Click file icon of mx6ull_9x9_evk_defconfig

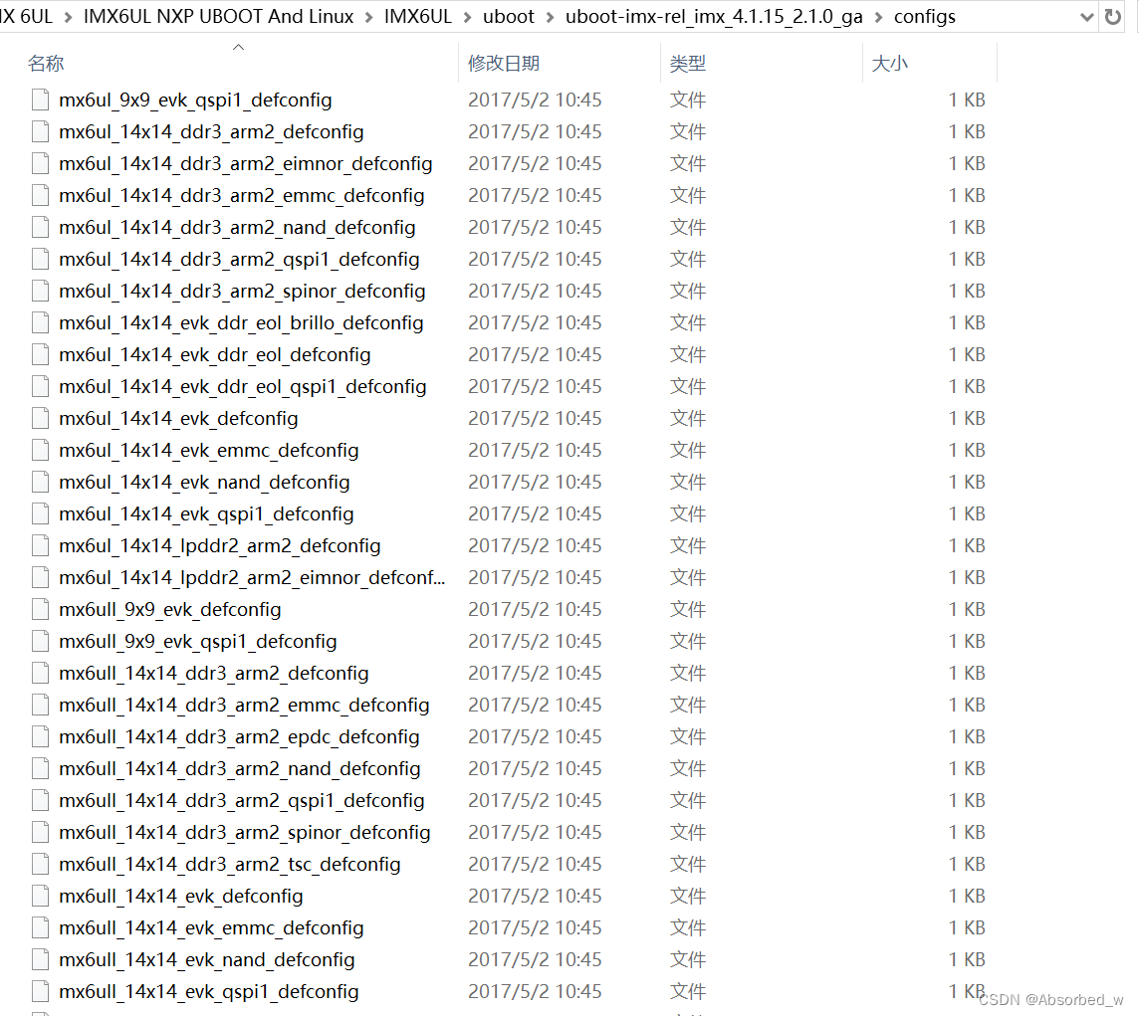click(x=41, y=609)
